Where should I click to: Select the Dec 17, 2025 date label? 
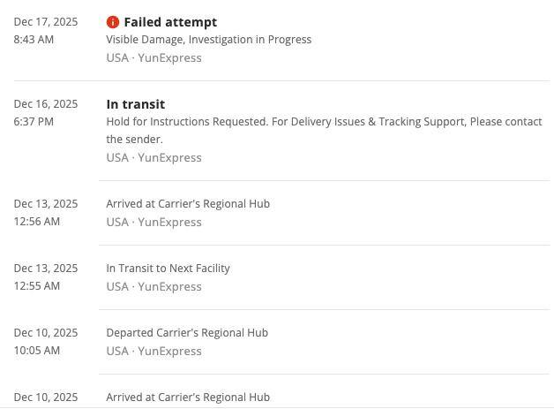[46, 22]
